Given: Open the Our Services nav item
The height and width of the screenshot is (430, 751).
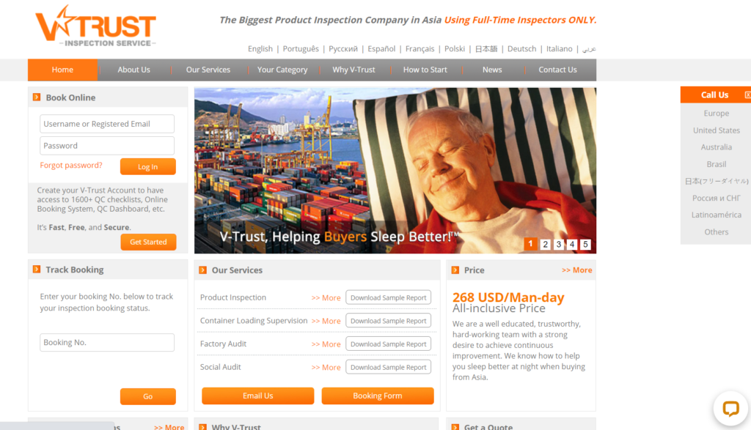Looking at the screenshot, I should (208, 70).
